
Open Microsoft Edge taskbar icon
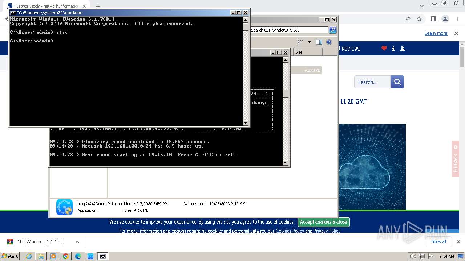click(x=78, y=256)
